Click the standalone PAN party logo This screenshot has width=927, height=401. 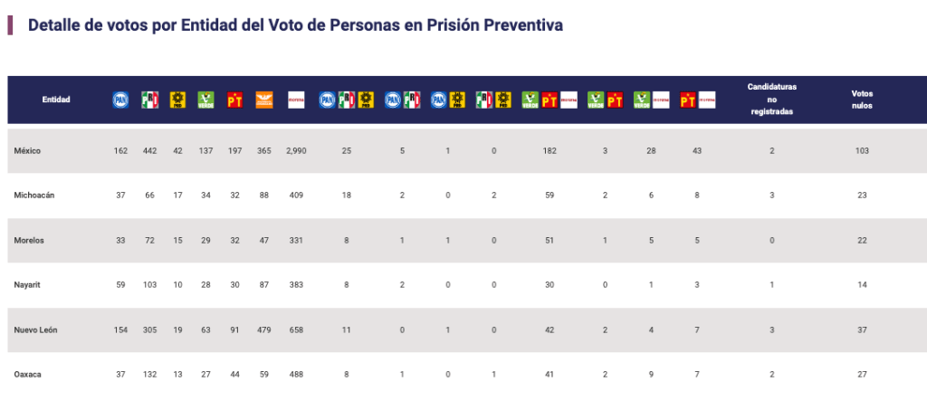(x=120, y=100)
